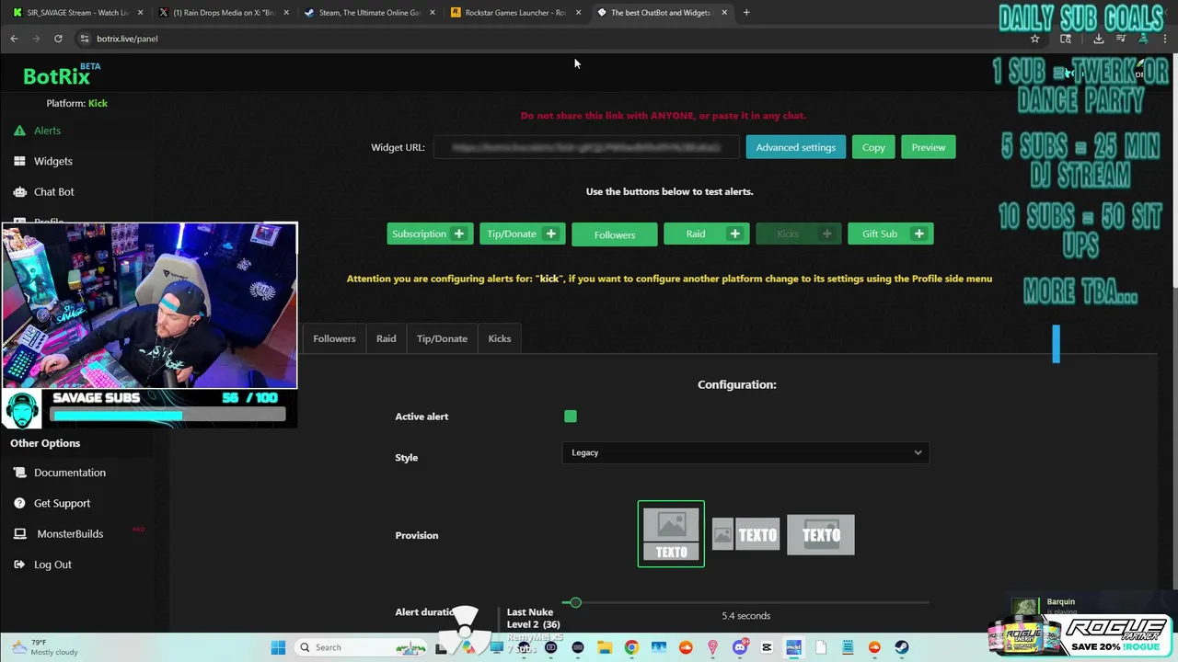Open Documentation under Other Options
The image size is (1178, 662).
coord(60,473)
